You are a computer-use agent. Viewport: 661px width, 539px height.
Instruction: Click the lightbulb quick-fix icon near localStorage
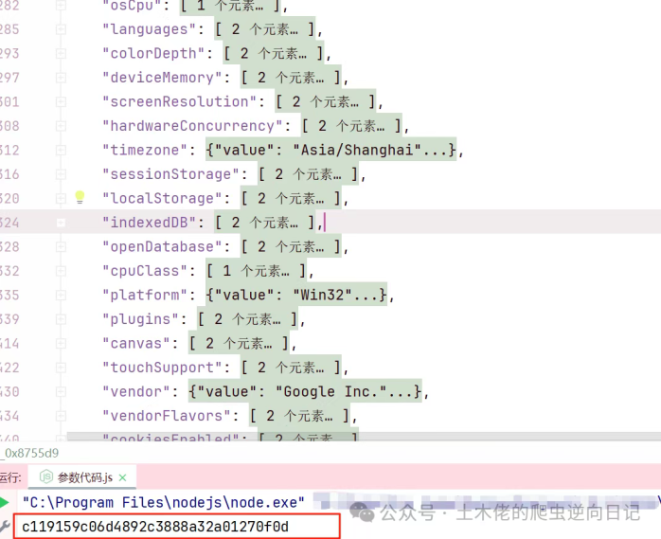coord(80,198)
